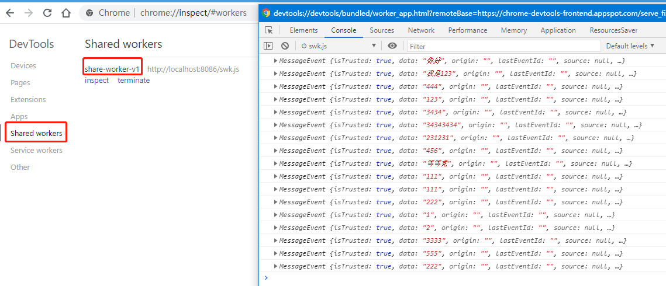Viewport: 666px width, 286px height.
Task: Show the console sidebar panel
Action: tap(268, 46)
